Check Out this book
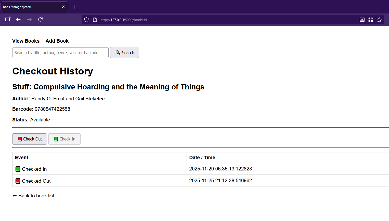 [x=30, y=139]
